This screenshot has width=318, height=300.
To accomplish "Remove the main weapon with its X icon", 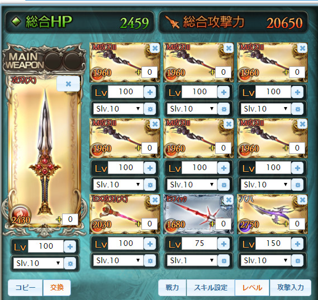I will click(x=68, y=84).
